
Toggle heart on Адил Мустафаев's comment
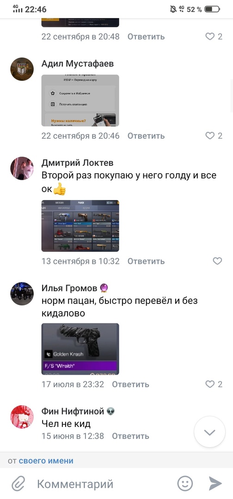click(x=210, y=136)
